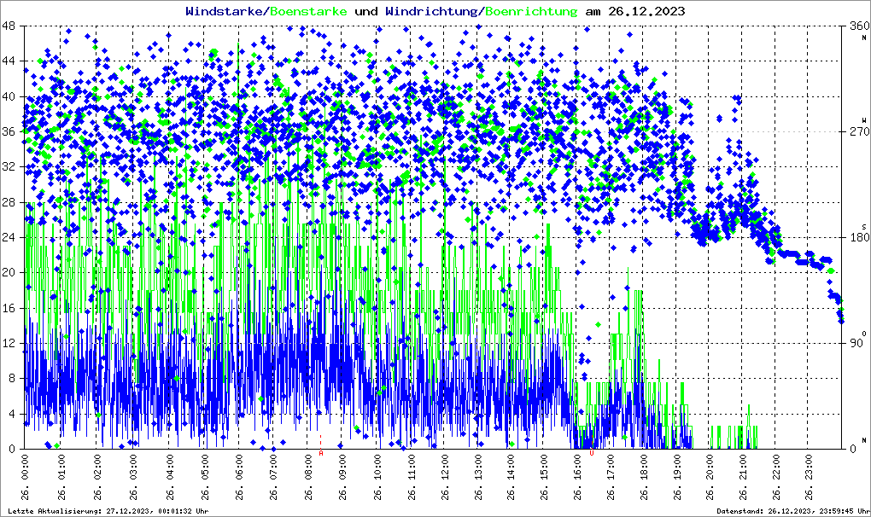Click the '24' value on left axis
The height and width of the screenshot is (517, 871).
[9, 237]
